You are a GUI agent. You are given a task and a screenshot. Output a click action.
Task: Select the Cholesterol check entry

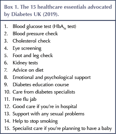tap(32, 41)
